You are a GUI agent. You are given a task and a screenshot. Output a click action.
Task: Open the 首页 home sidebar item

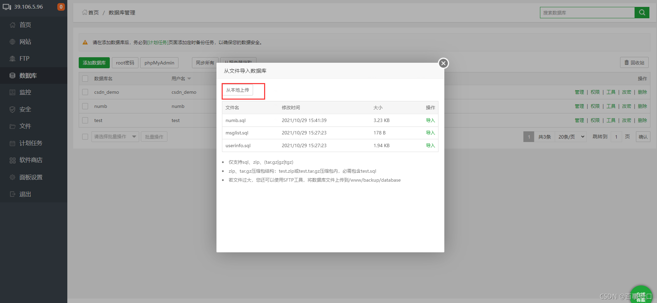coord(33,25)
